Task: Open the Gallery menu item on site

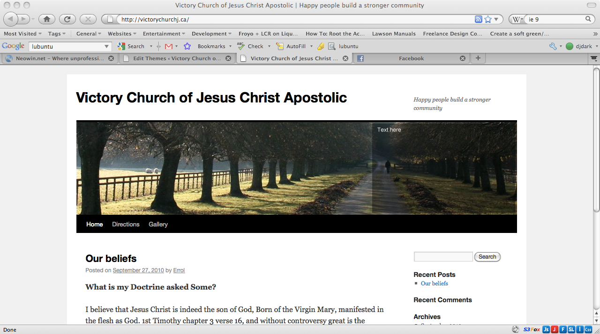Action: [158, 225]
